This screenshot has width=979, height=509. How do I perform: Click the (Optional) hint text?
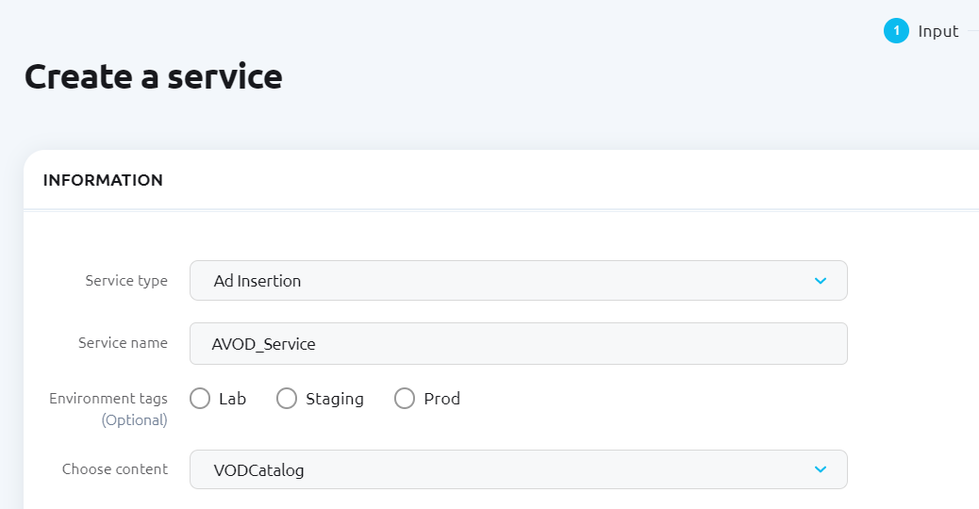(134, 419)
